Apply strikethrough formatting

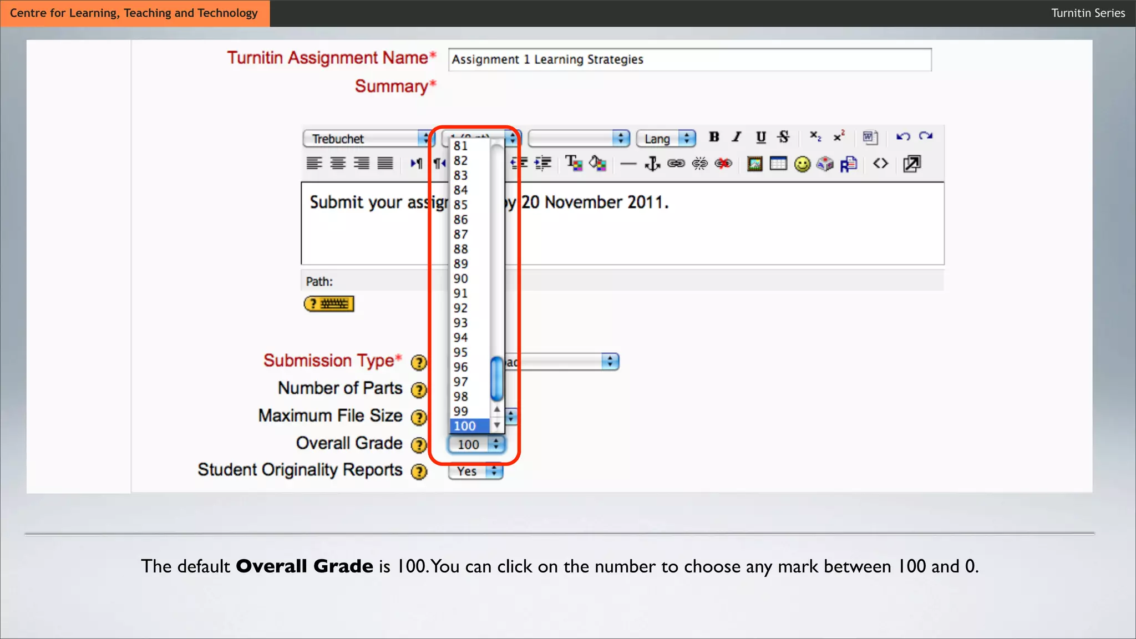[x=783, y=137]
